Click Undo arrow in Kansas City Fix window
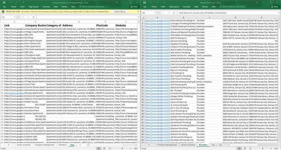 click(x=151, y=2)
